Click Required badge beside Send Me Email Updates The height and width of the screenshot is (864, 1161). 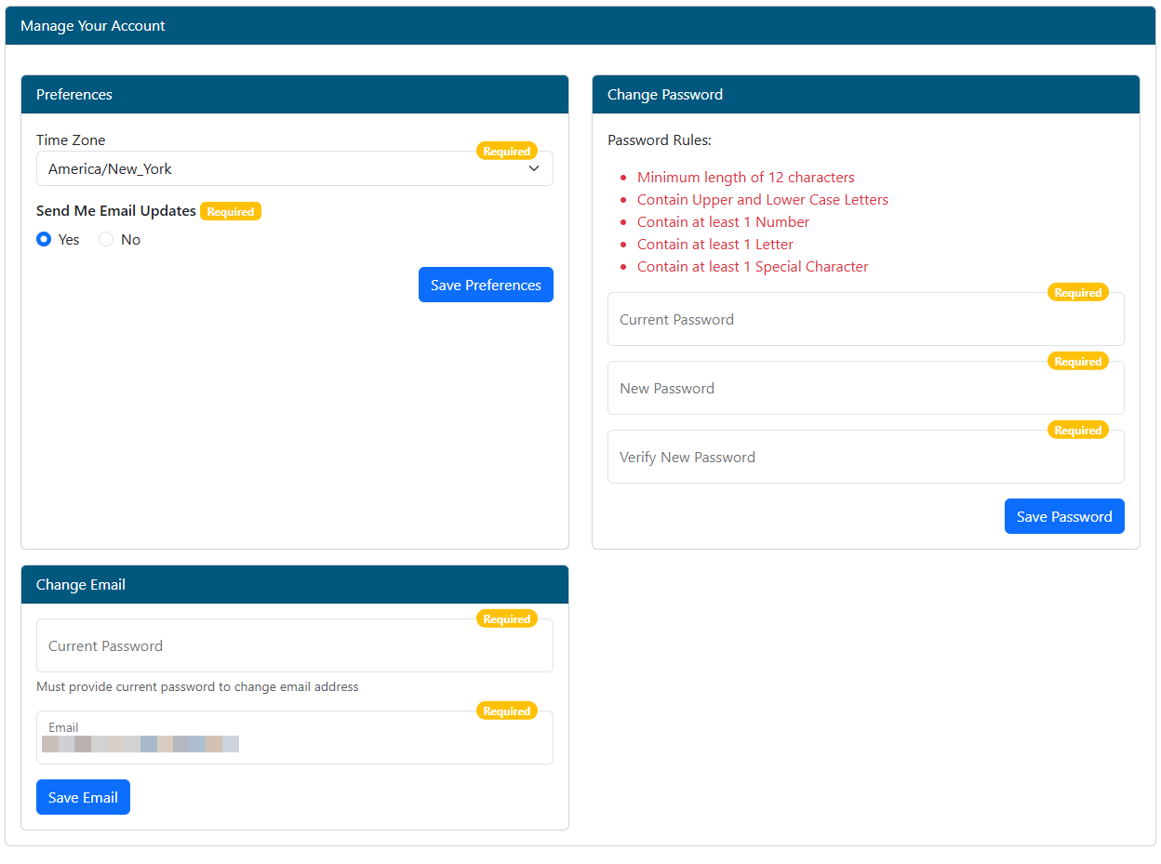point(231,212)
